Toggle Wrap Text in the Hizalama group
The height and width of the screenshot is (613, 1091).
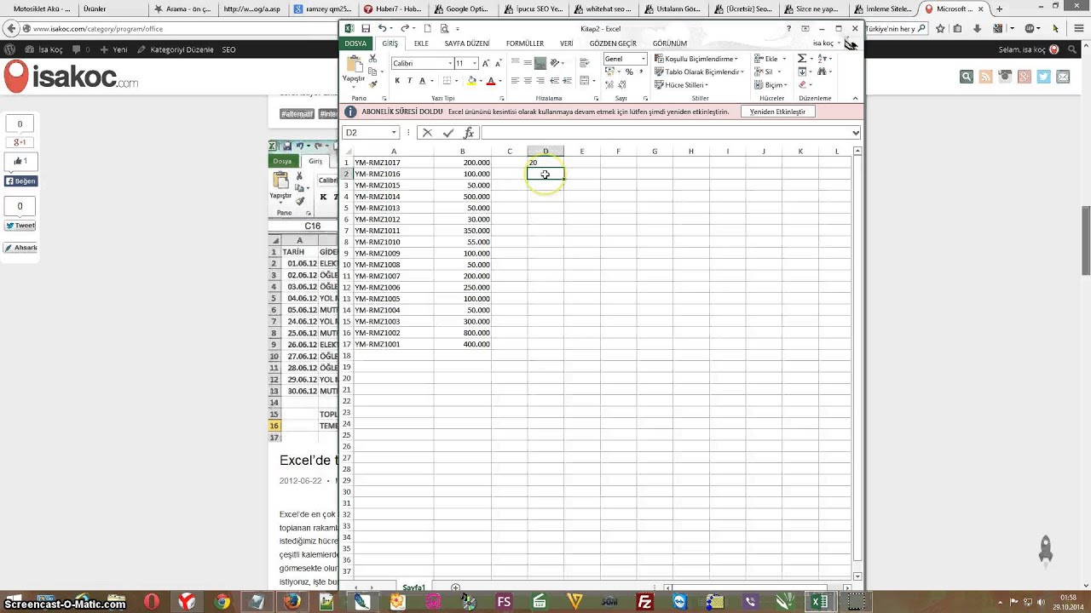pyautogui.click(x=584, y=63)
